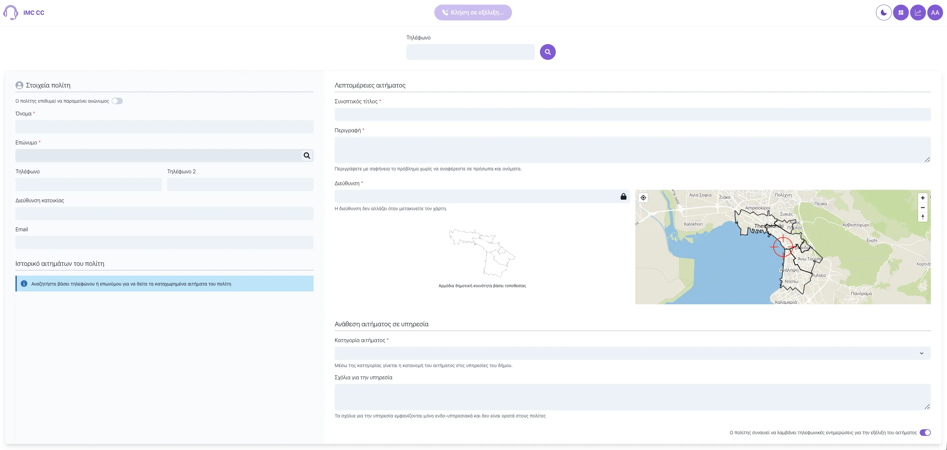
Task: Open the statistics chart icon
Action: [x=918, y=12]
